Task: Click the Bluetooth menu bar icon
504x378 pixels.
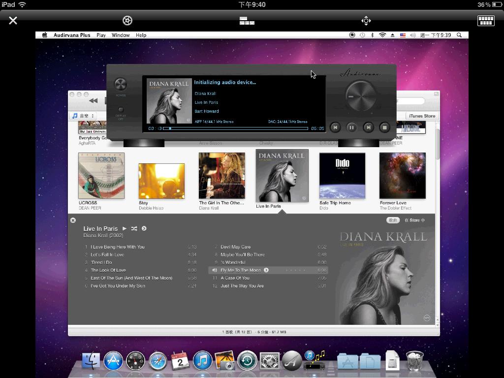Action: pos(372,35)
